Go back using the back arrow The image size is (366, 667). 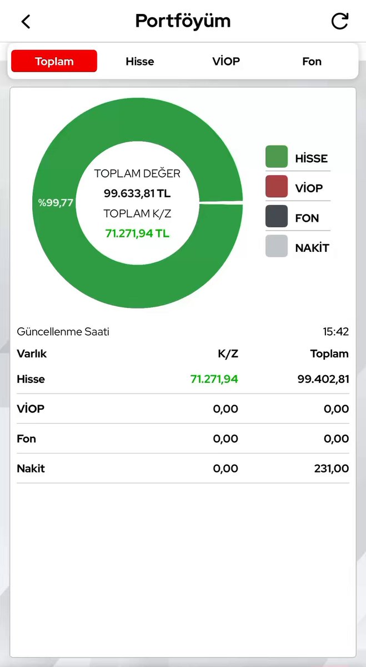26,22
